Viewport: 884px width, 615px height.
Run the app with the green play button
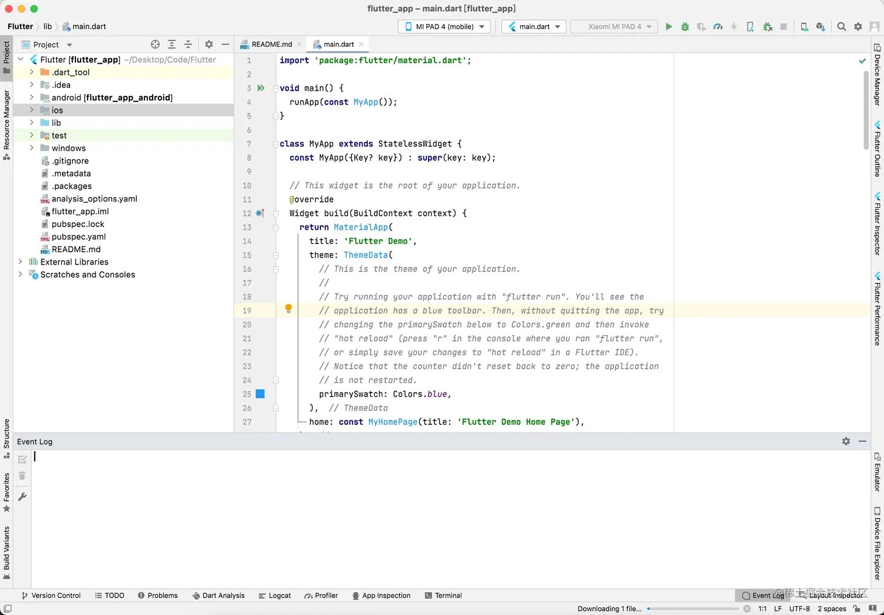669,26
